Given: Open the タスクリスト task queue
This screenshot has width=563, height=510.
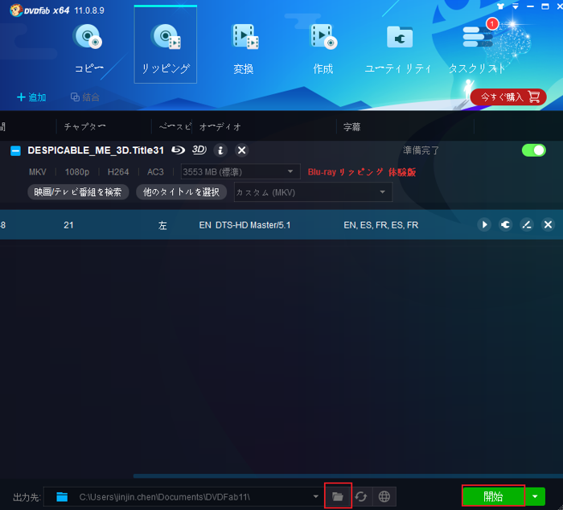Looking at the screenshot, I should pos(477,48).
